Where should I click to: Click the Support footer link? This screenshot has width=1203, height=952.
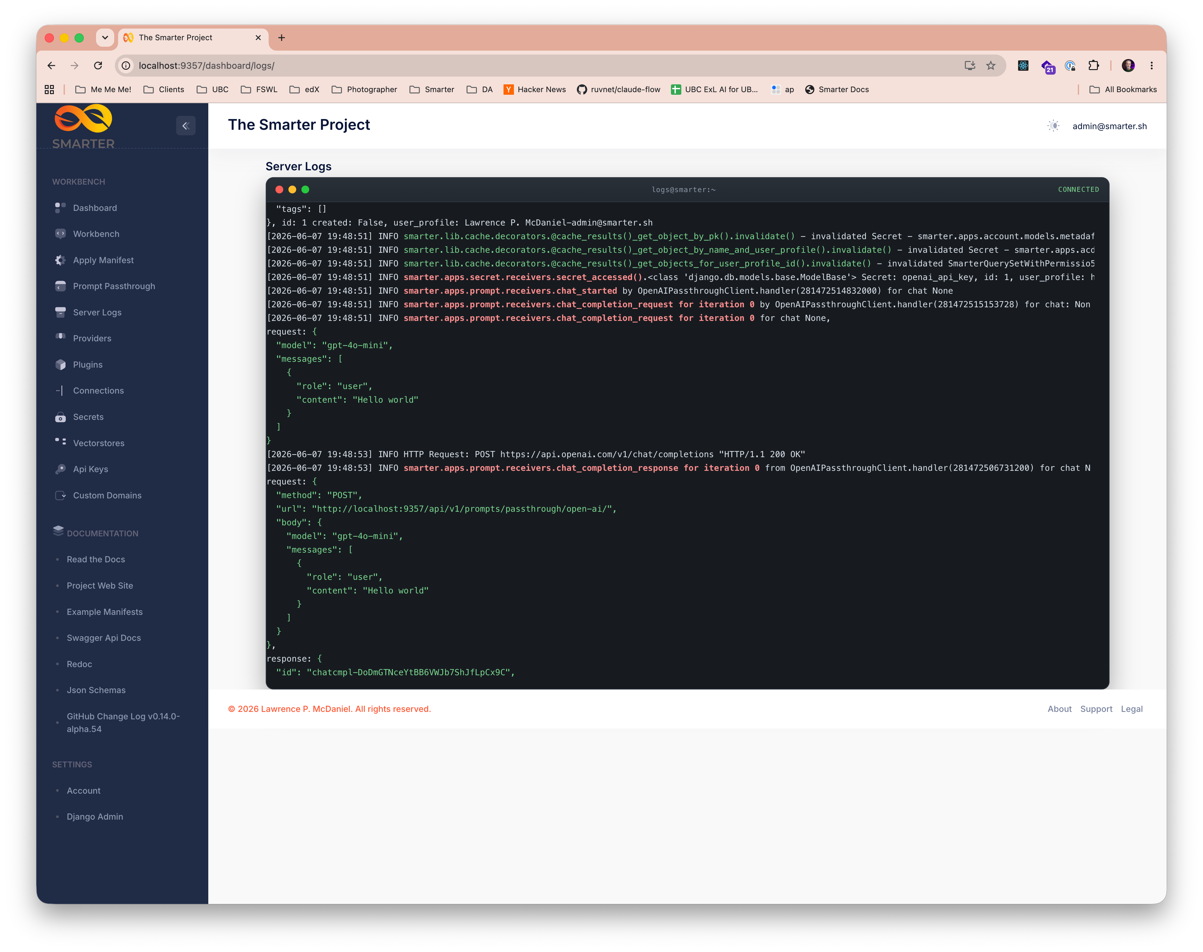click(1096, 709)
